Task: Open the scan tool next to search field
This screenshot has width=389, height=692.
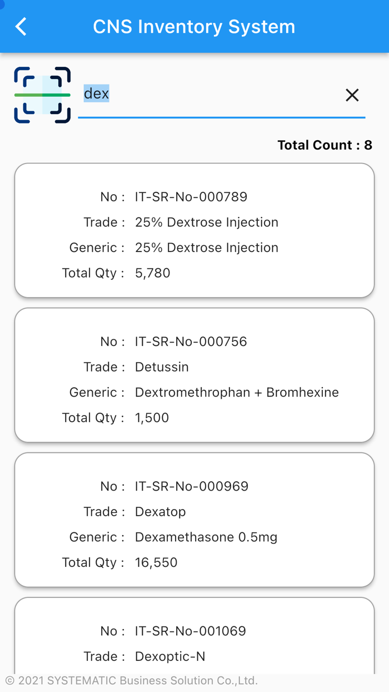Action: click(x=42, y=95)
